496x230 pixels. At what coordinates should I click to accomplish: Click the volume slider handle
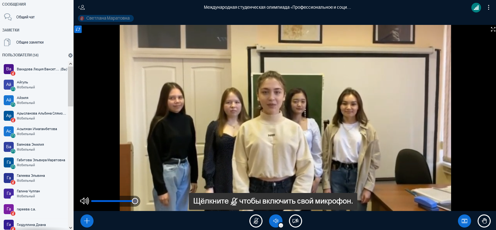(135, 201)
